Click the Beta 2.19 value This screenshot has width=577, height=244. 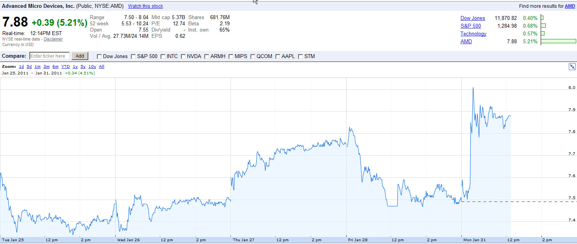[x=225, y=24]
